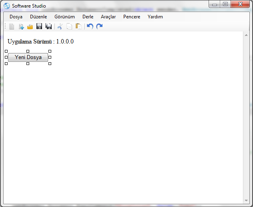Paste using the clipboard icon
Viewport: 253px width, 207px height.
78,26
